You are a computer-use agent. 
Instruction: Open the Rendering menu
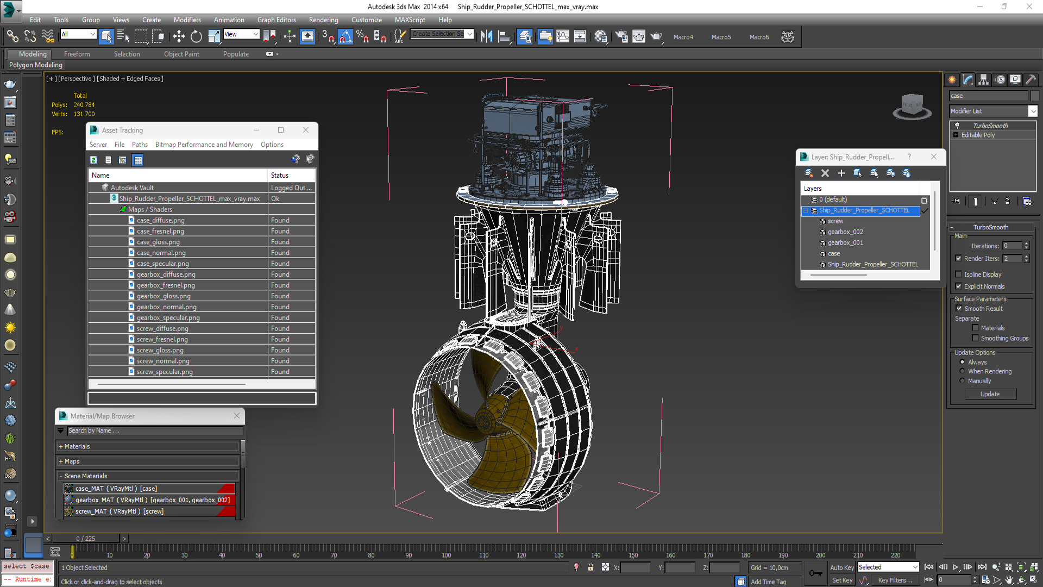[323, 20]
